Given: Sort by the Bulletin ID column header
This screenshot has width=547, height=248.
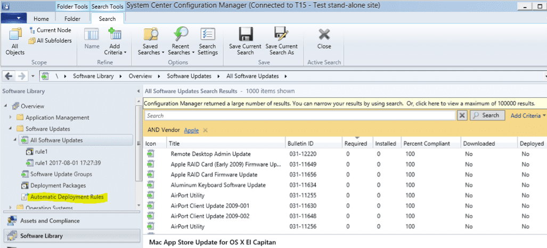Looking at the screenshot, I should click(313, 143).
